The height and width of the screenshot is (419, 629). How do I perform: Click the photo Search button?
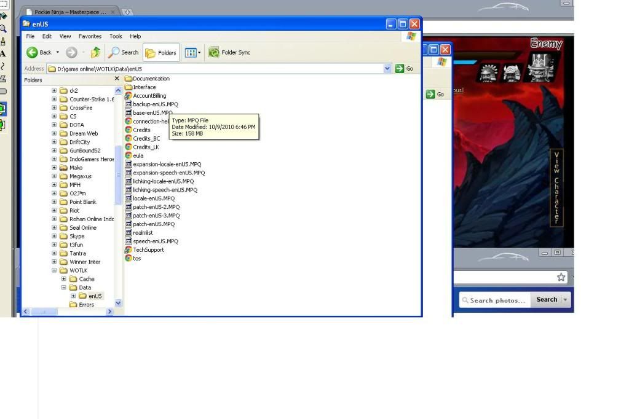click(547, 300)
